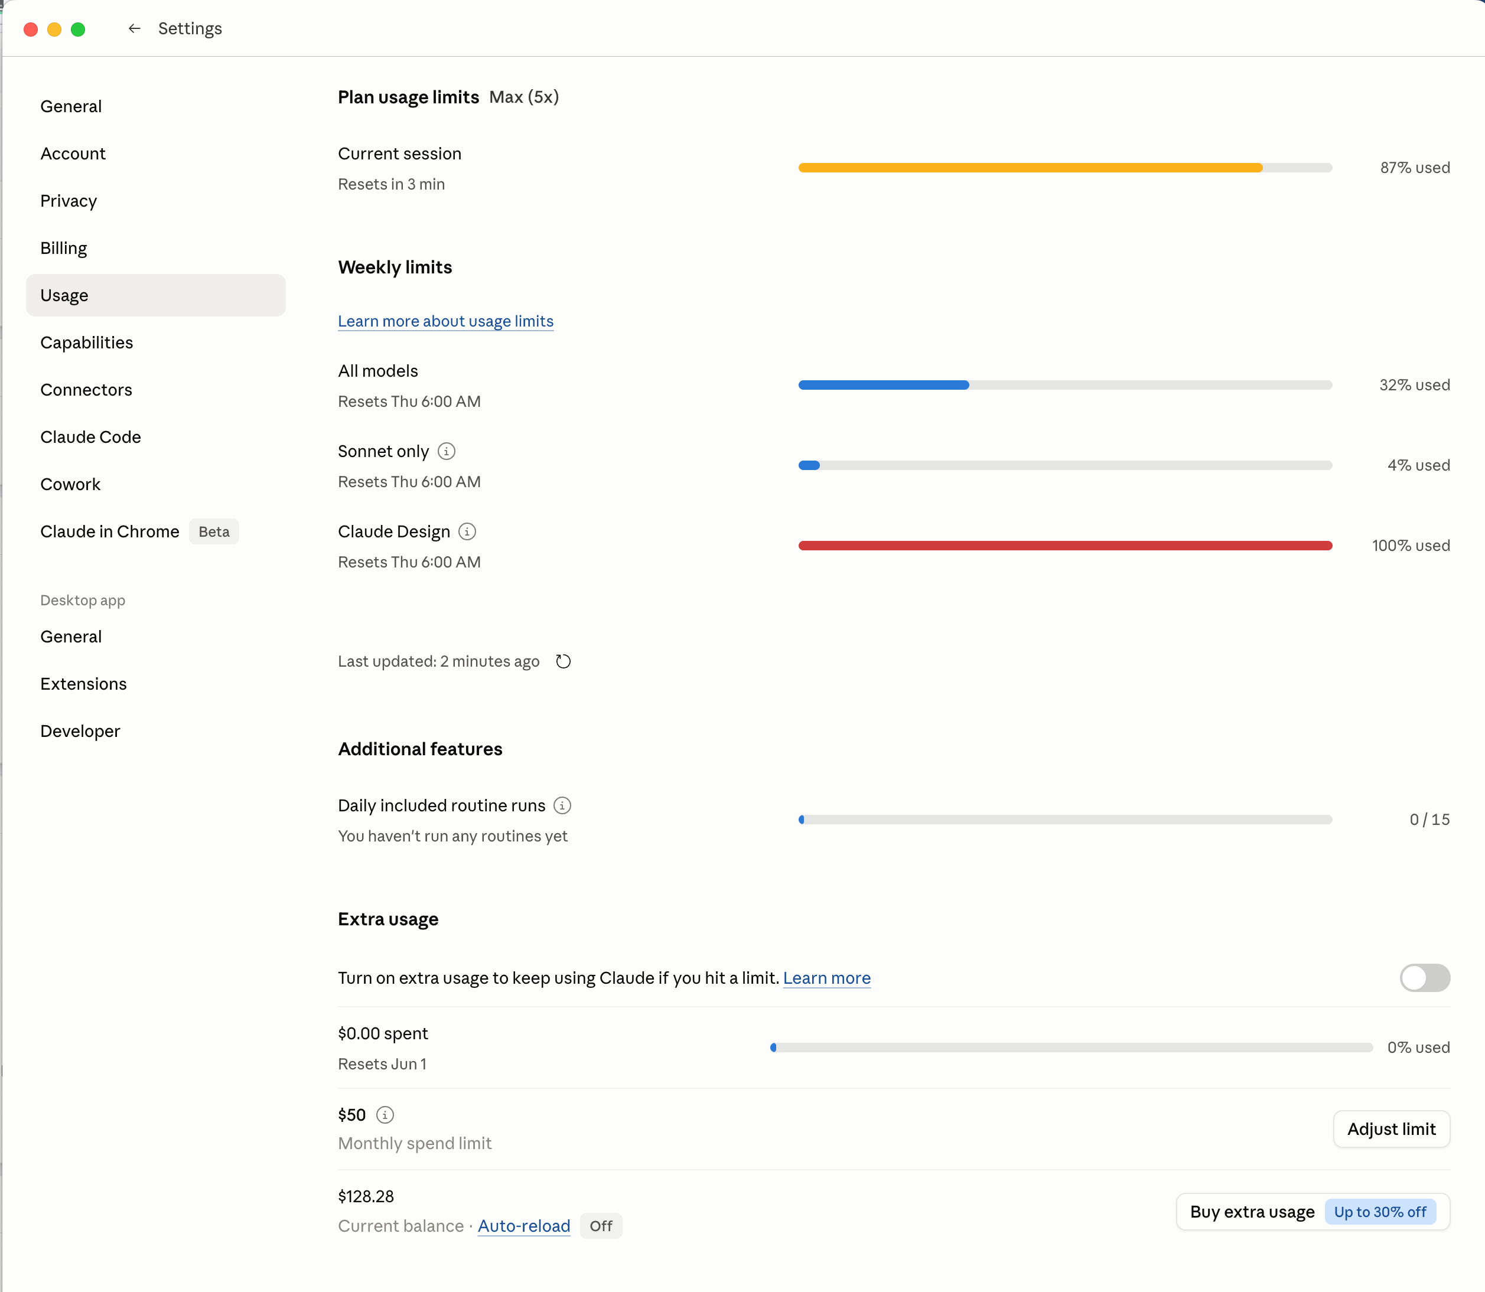Screen dimensions: 1485x1292
Task: Click the Extra usage heading
Action: (x=388, y=919)
